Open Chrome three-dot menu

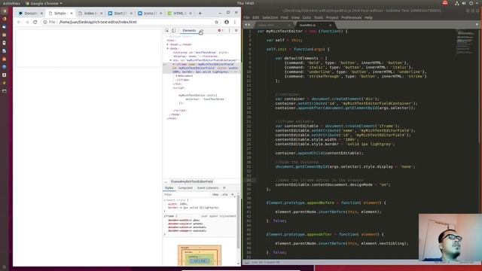pos(235,22)
